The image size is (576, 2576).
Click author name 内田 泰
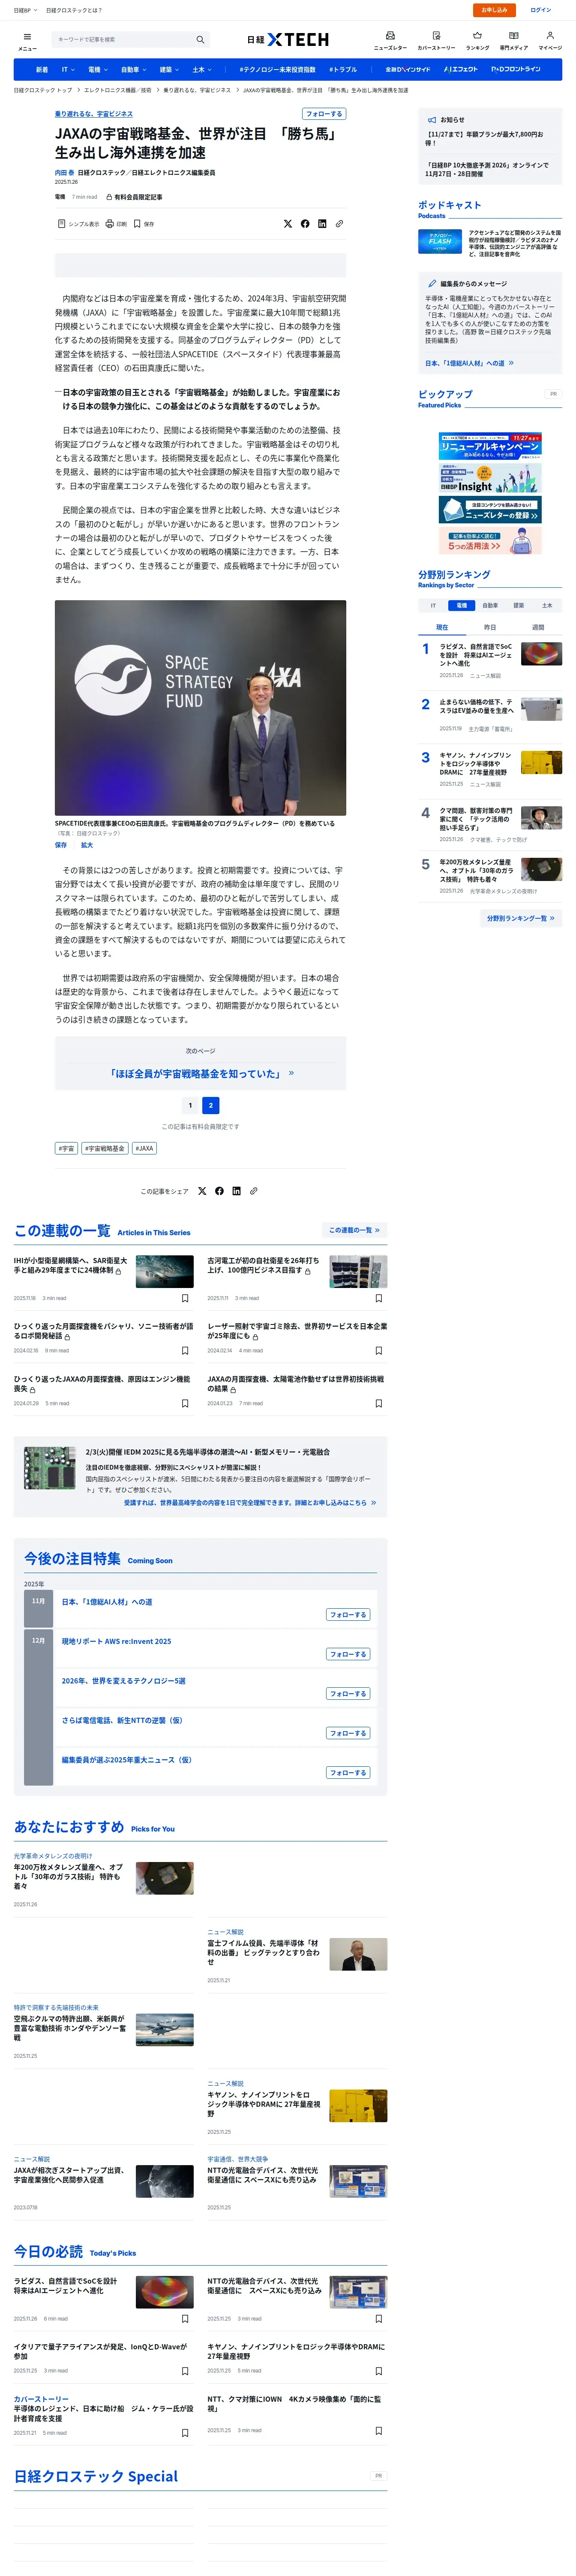[x=64, y=173]
